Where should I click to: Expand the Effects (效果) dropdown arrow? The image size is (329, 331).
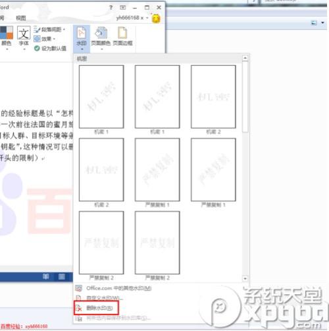coord(54,39)
